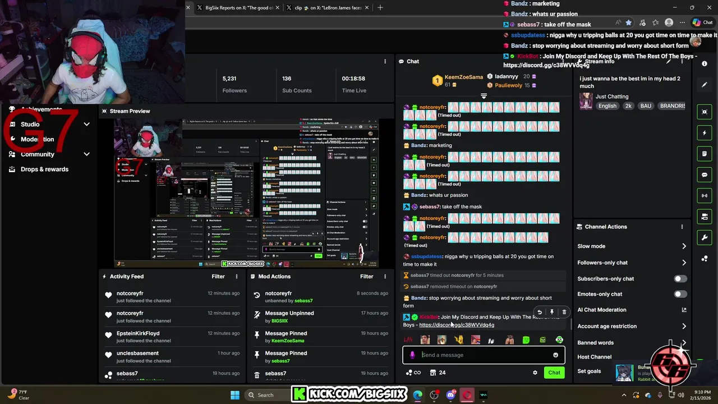
Task: Click the taskbar Search box
Action: (x=267, y=395)
